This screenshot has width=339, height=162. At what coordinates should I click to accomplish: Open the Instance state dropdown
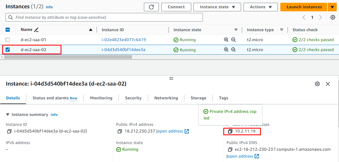click(x=217, y=7)
